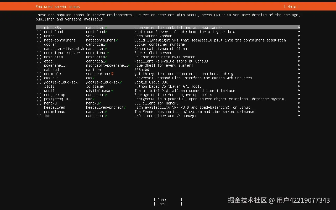Select the microk8s snap checkbox
The height and width of the screenshot is (210, 336).
(x=38, y=28)
